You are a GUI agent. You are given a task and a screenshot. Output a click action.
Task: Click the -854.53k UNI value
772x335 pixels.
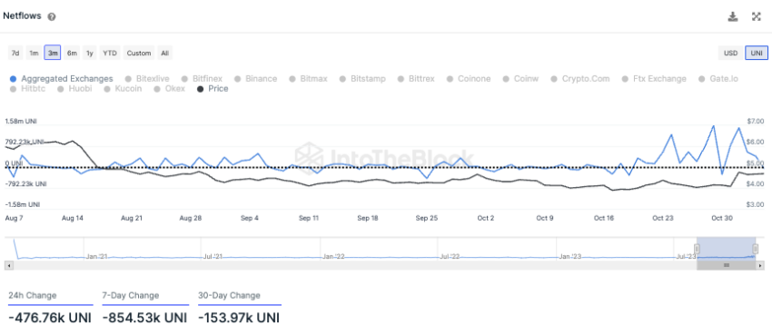tap(144, 318)
